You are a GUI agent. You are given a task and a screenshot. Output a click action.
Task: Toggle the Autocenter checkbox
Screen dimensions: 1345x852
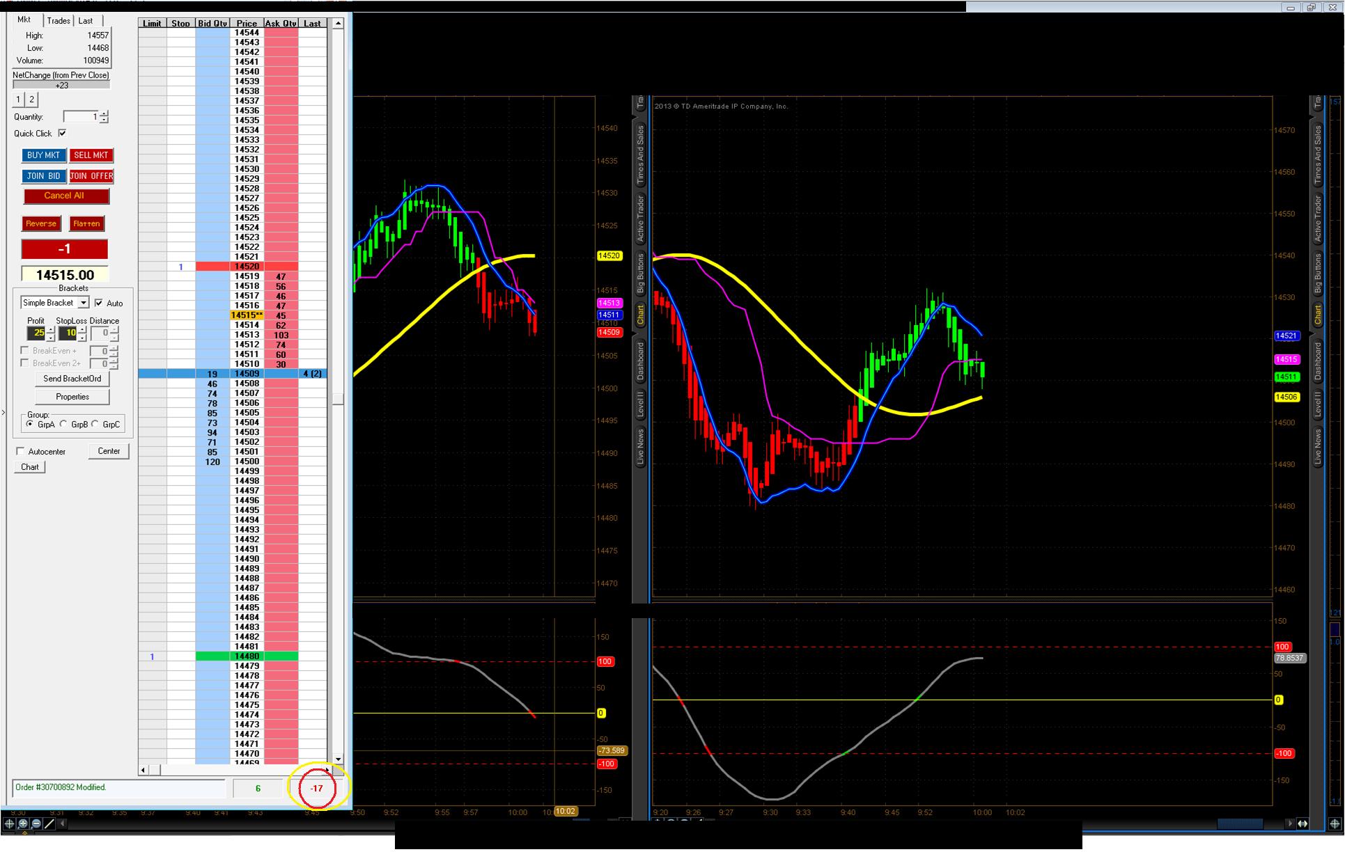coord(20,451)
